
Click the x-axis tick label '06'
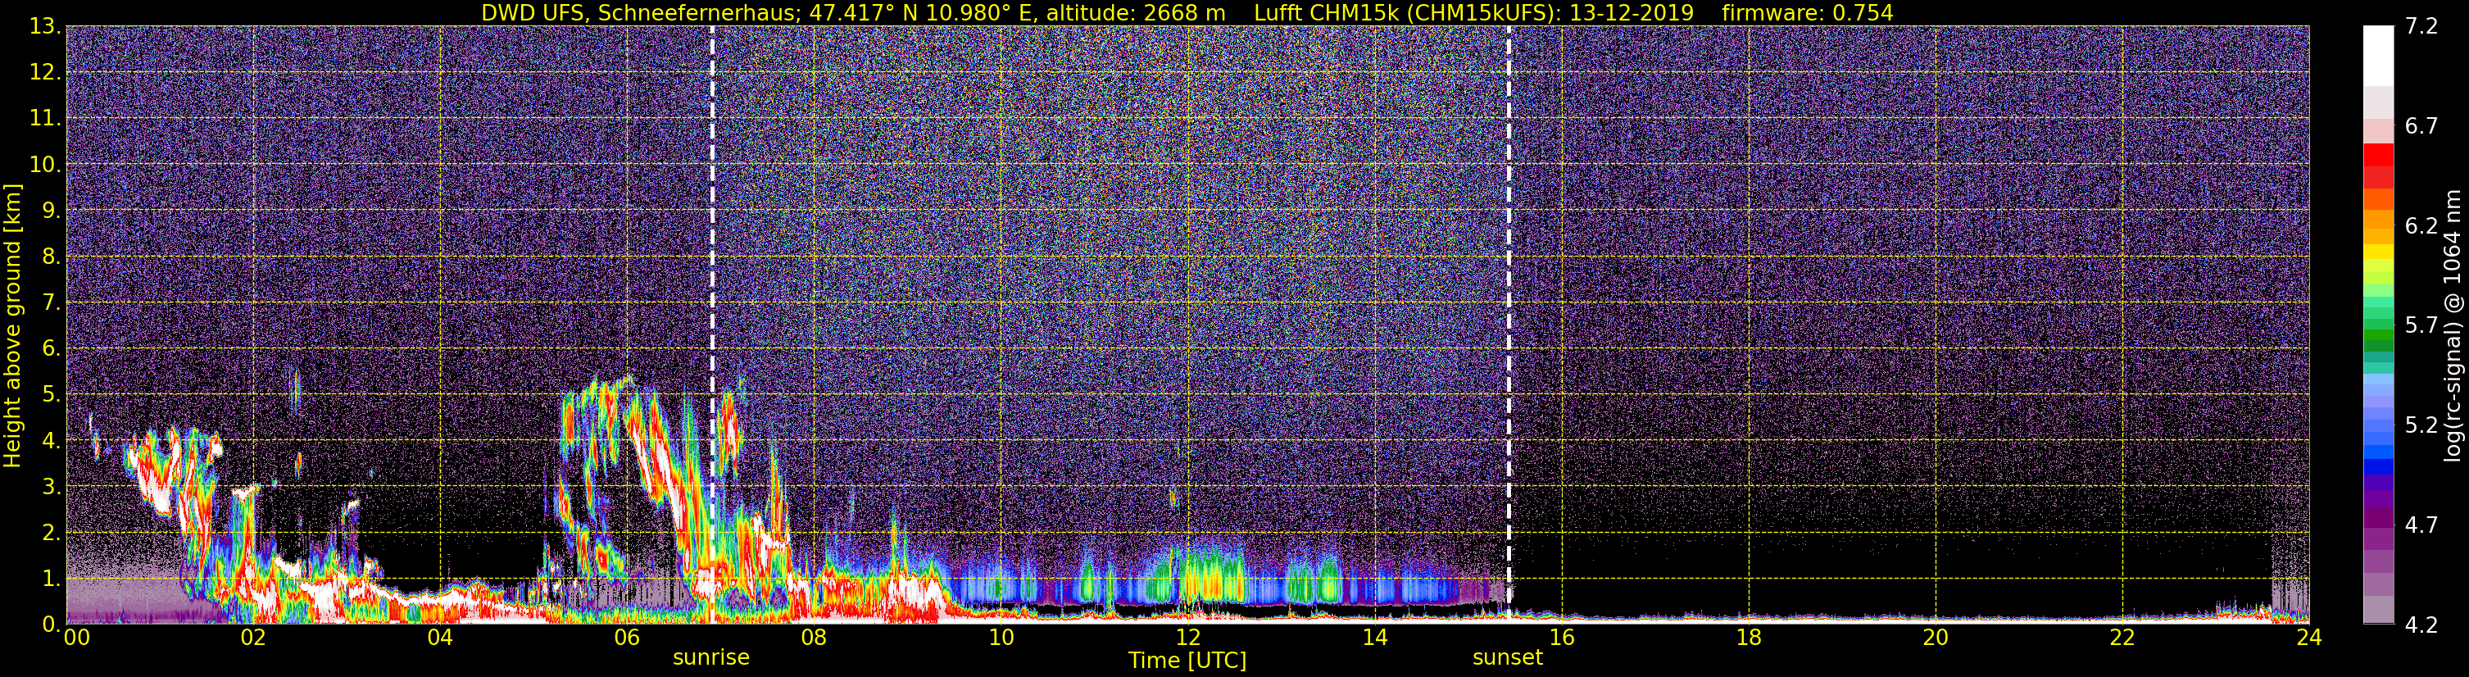click(627, 638)
